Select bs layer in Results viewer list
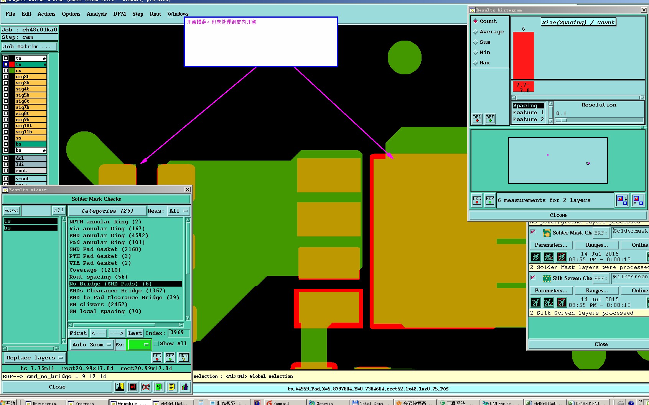 pos(31,228)
